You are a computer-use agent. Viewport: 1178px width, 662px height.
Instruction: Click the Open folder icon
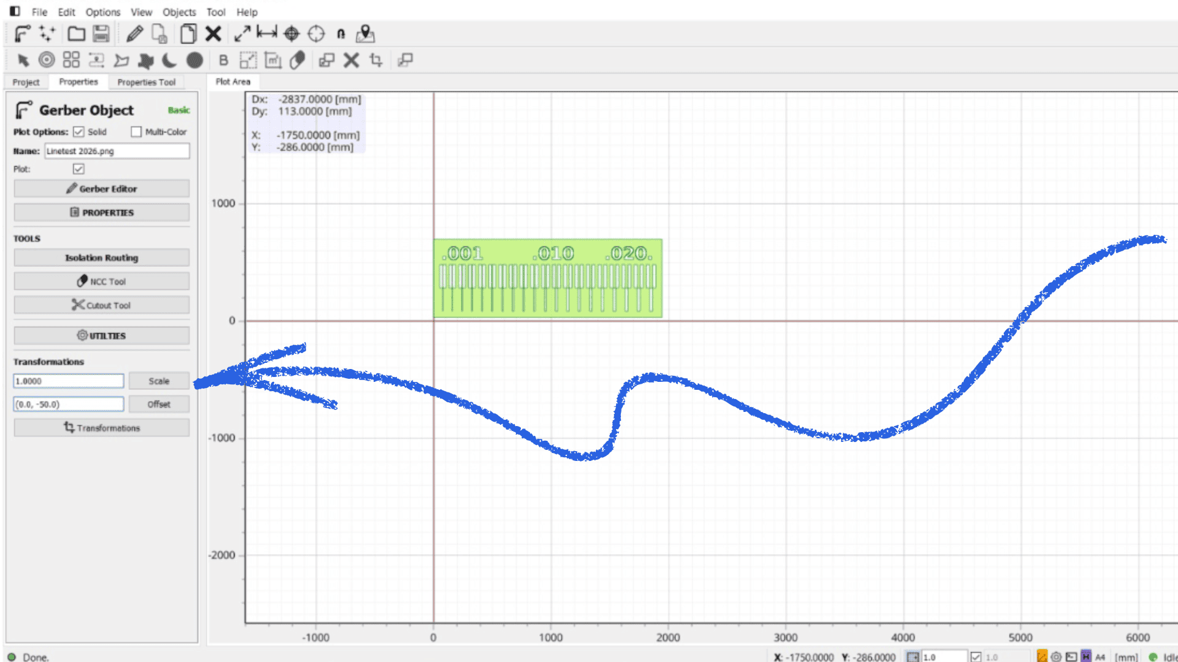tap(76, 34)
